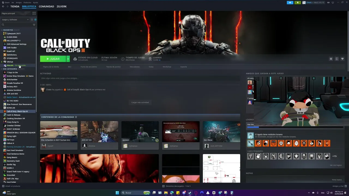Image resolution: width=349 pixels, height=196 pixels.
Task: Collapse the SIN CATEGORÍA section
Action: 2,69
